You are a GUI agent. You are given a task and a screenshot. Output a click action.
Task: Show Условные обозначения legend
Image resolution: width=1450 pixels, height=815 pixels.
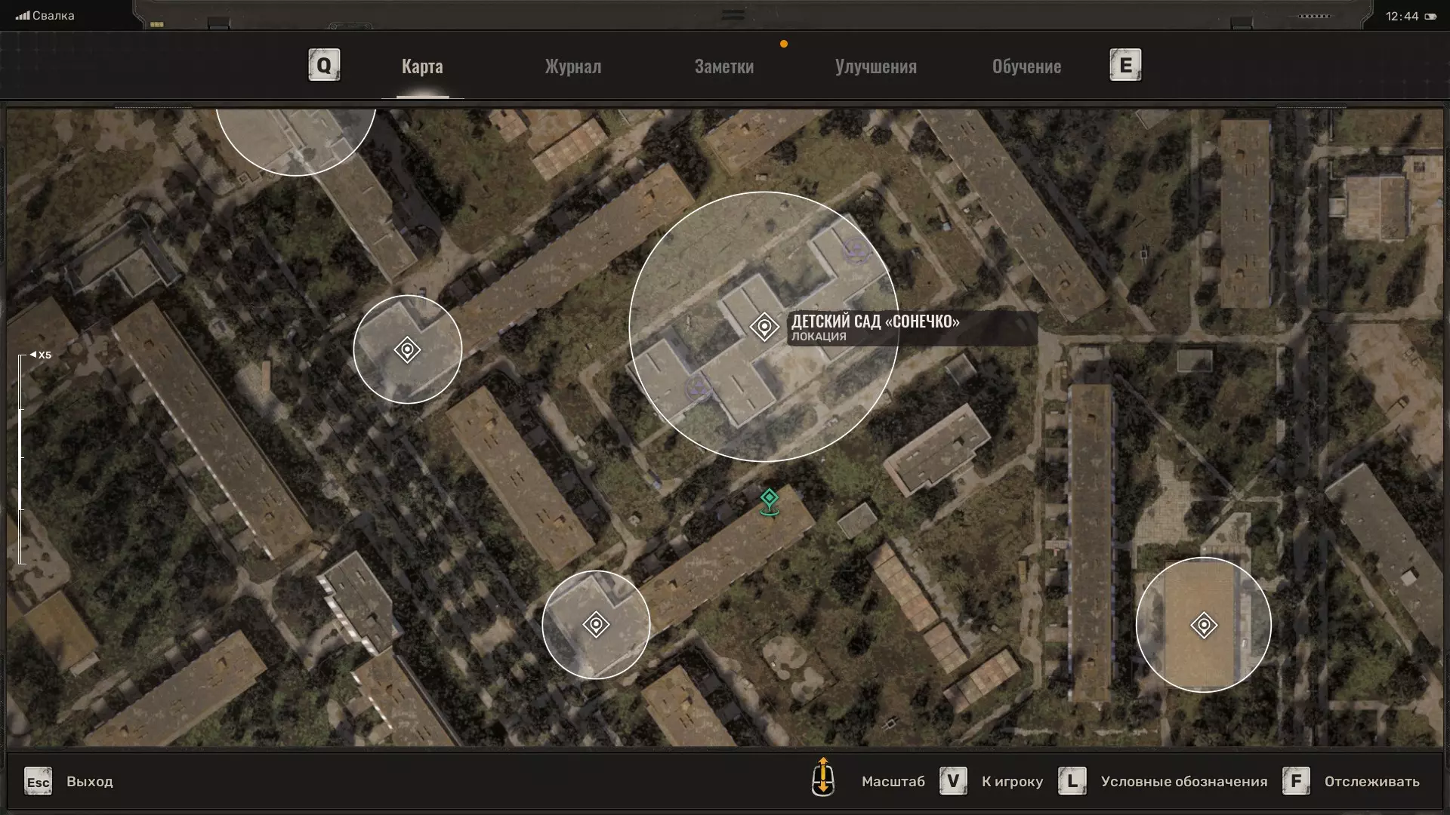[1183, 782]
